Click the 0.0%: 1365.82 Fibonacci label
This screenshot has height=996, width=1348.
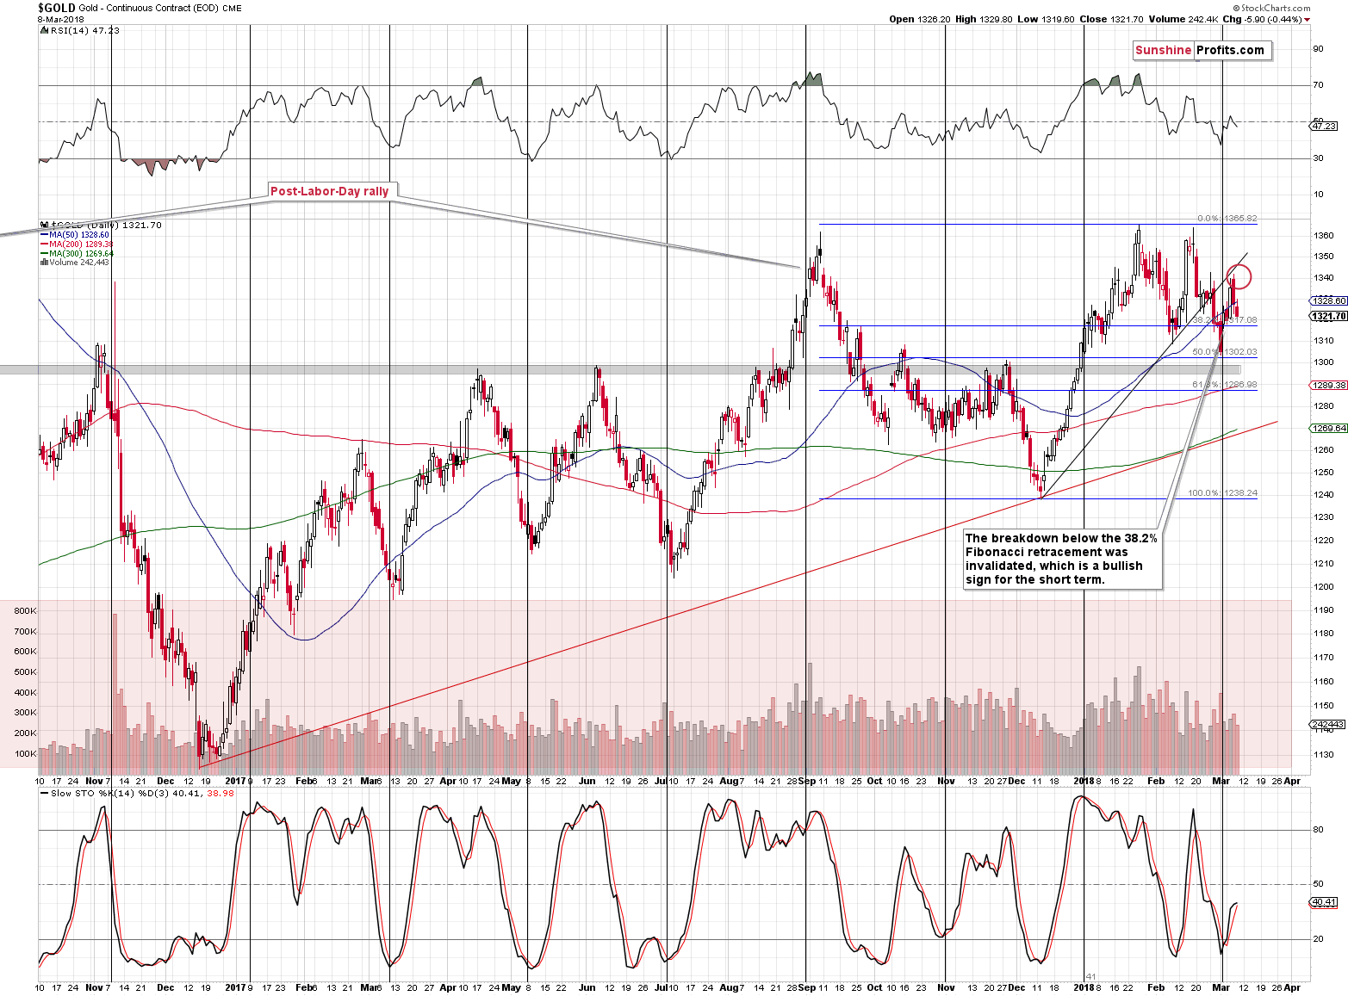(1227, 219)
